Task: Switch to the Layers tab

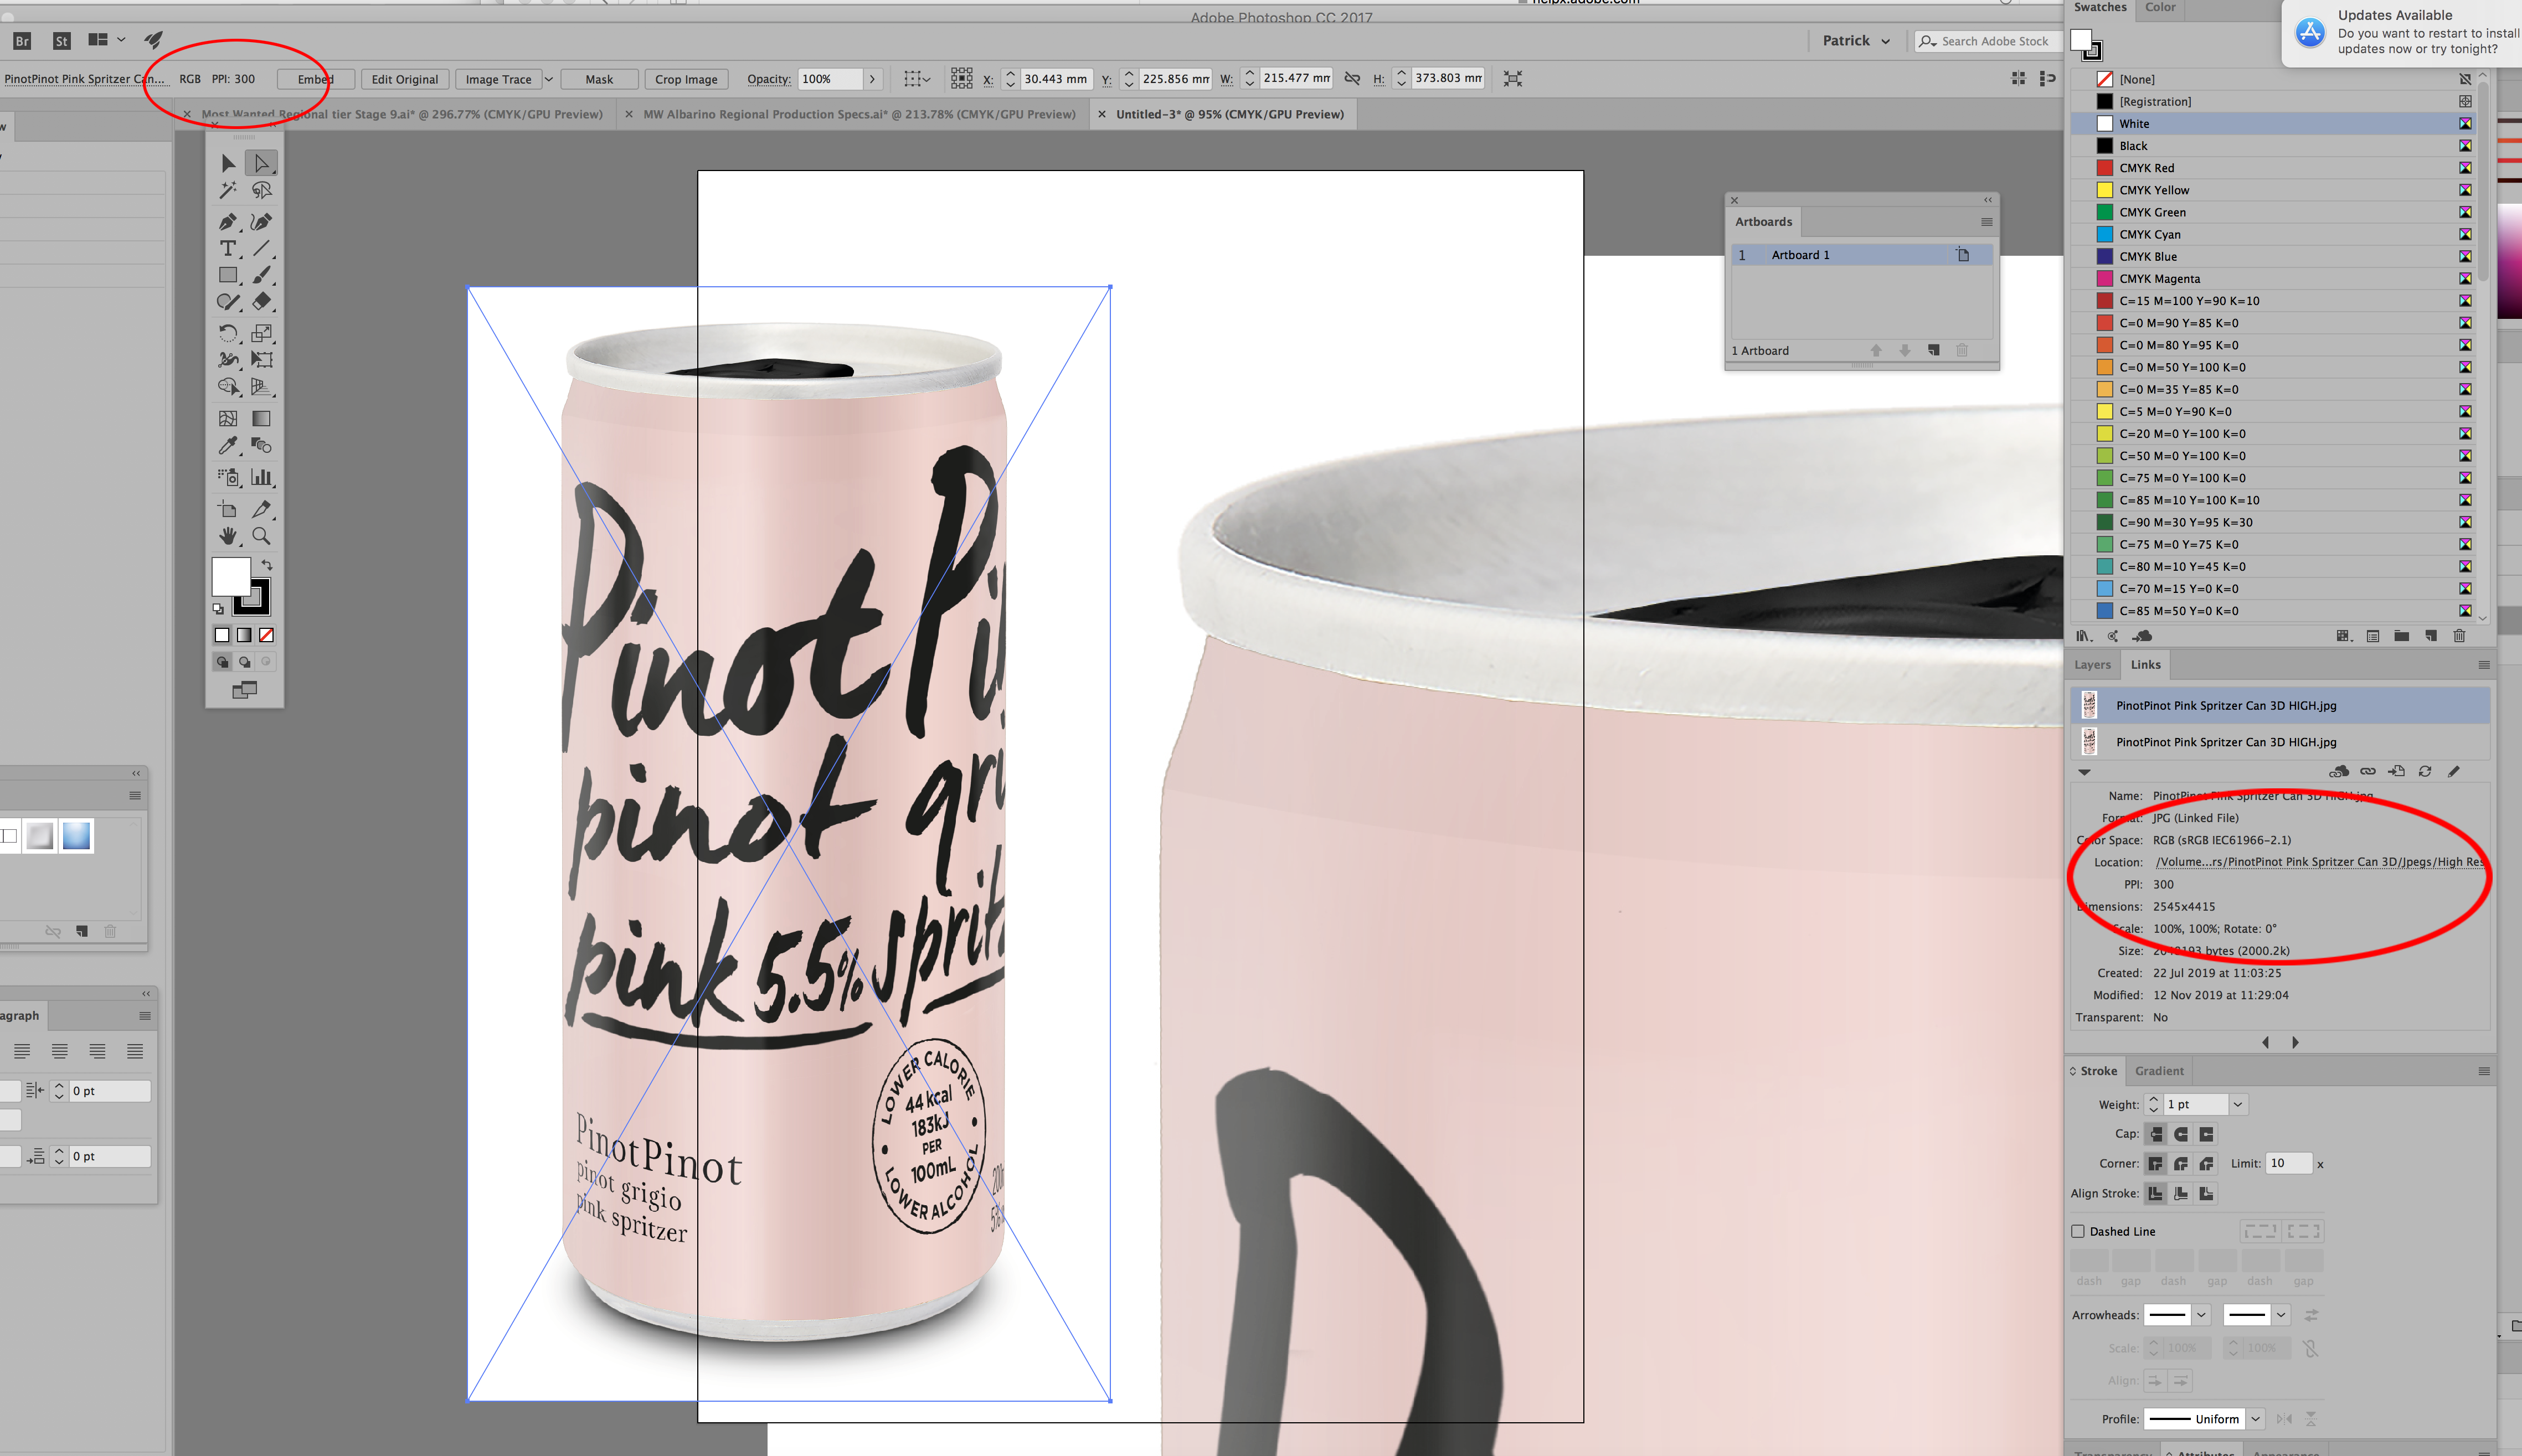Action: [x=2092, y=664]
